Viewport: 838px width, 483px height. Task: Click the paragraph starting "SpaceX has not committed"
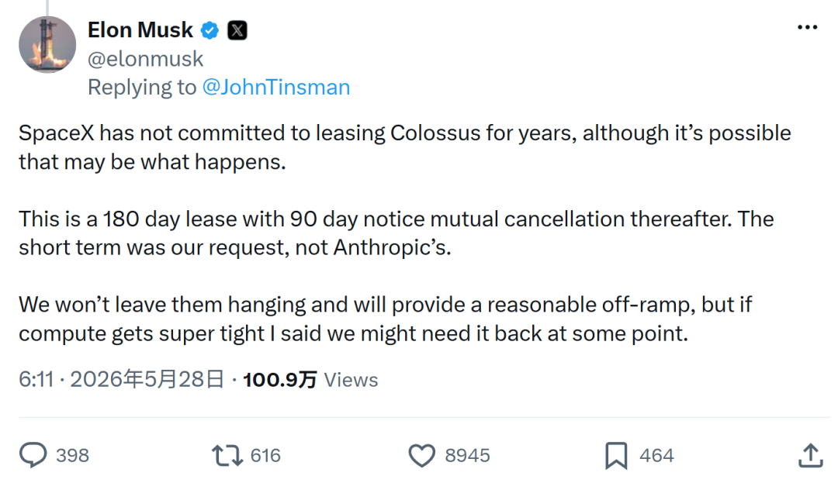(x=404, y=147)
